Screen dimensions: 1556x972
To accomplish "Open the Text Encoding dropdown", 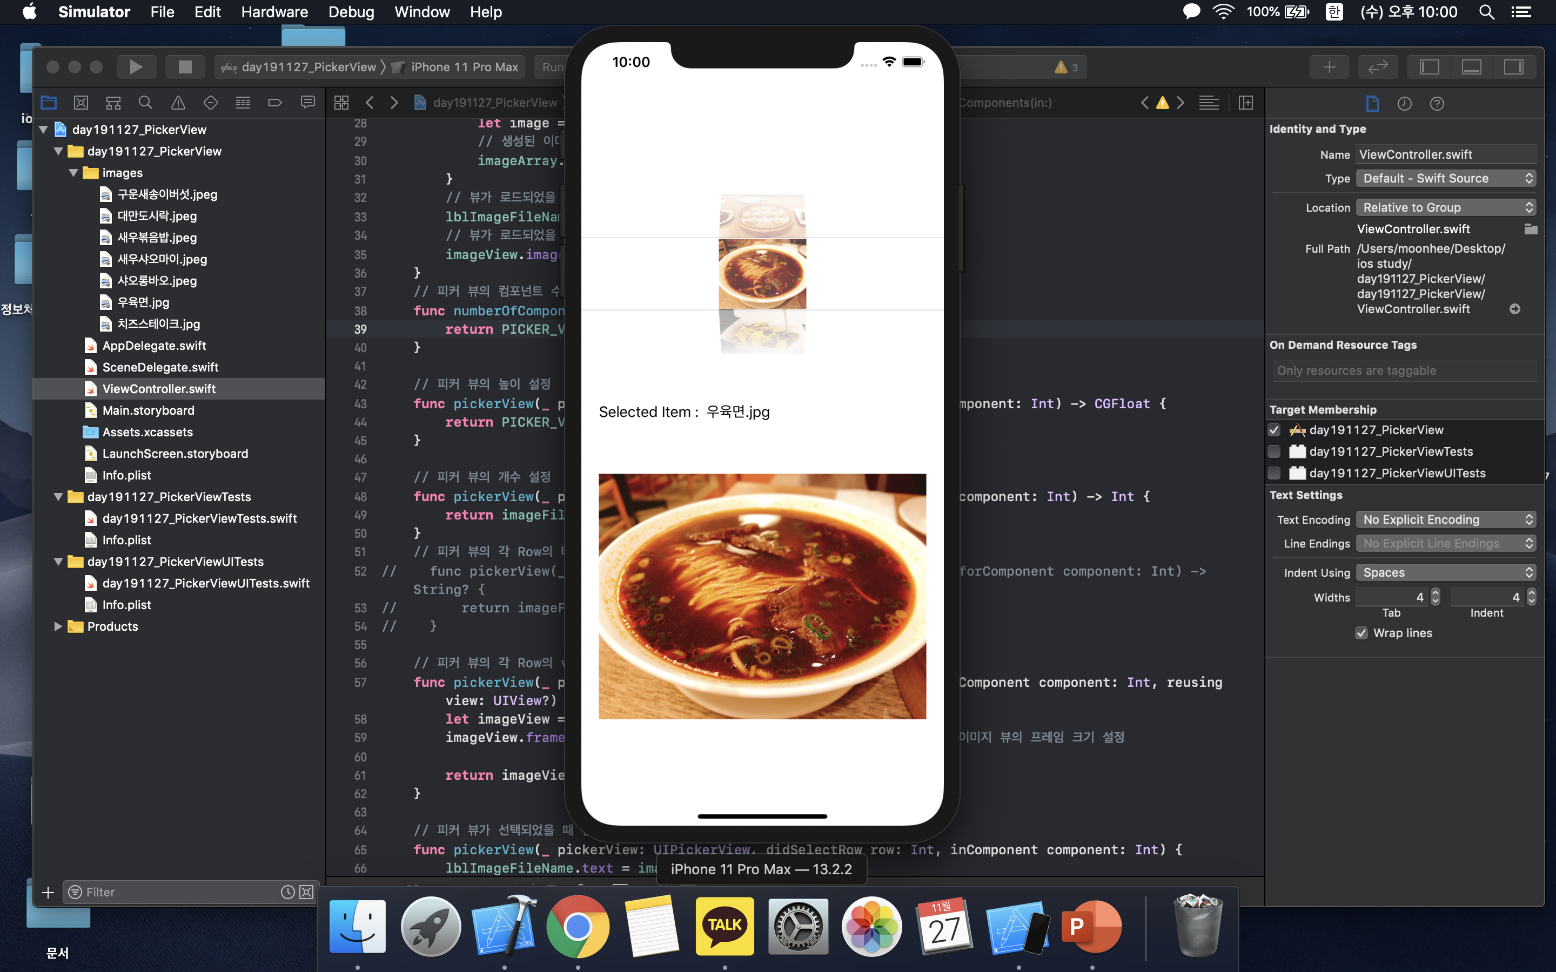I will point(1445,519).
